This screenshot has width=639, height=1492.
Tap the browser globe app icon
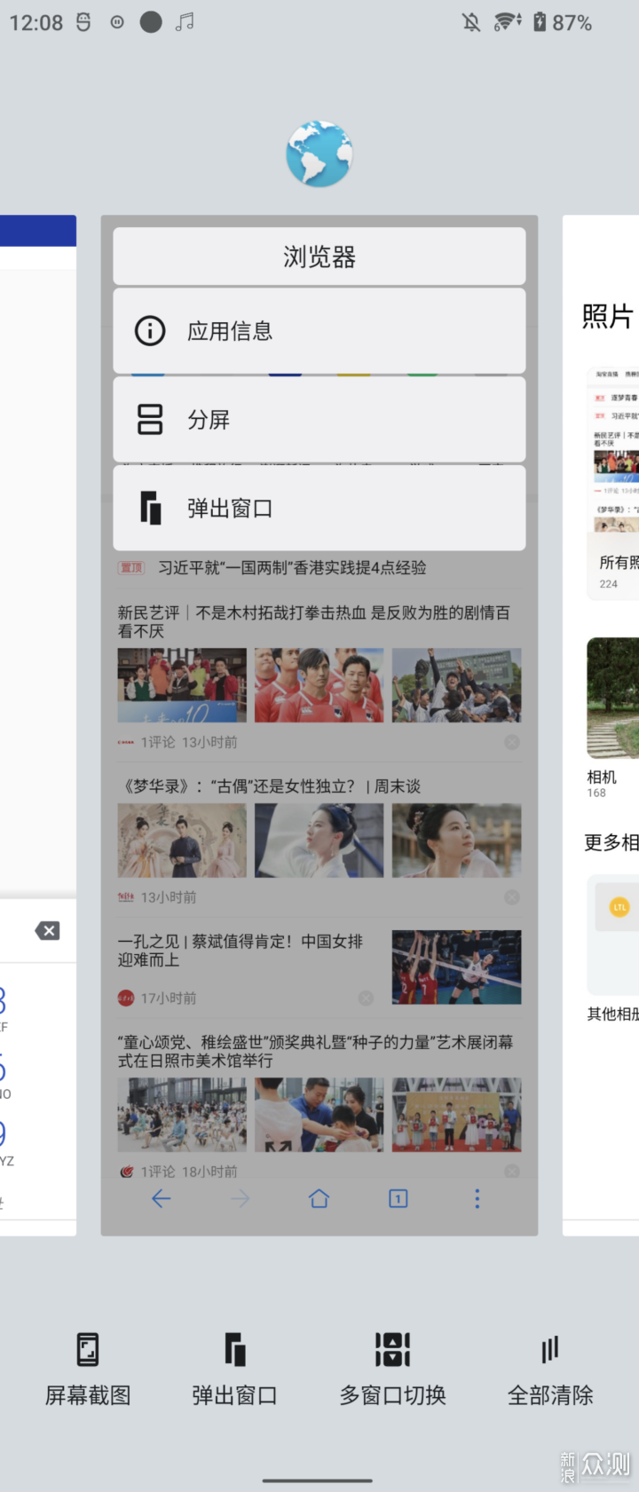(319, 154)
